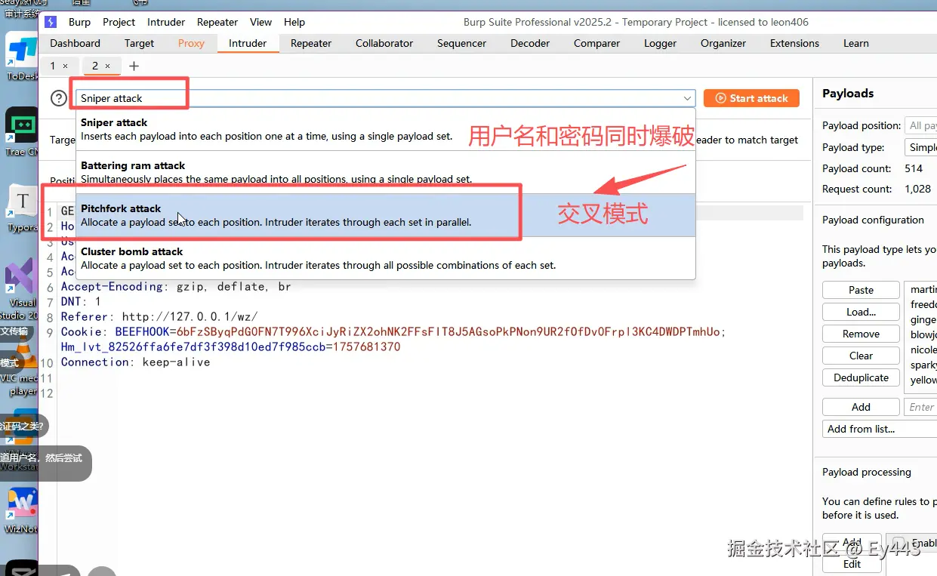Click the Burp Suite logo icon
The width and height of the screenshot is (937, 576).
51,22
